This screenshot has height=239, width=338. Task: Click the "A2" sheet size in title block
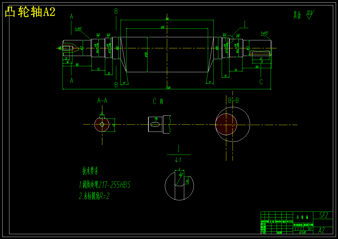pos(322,230)
